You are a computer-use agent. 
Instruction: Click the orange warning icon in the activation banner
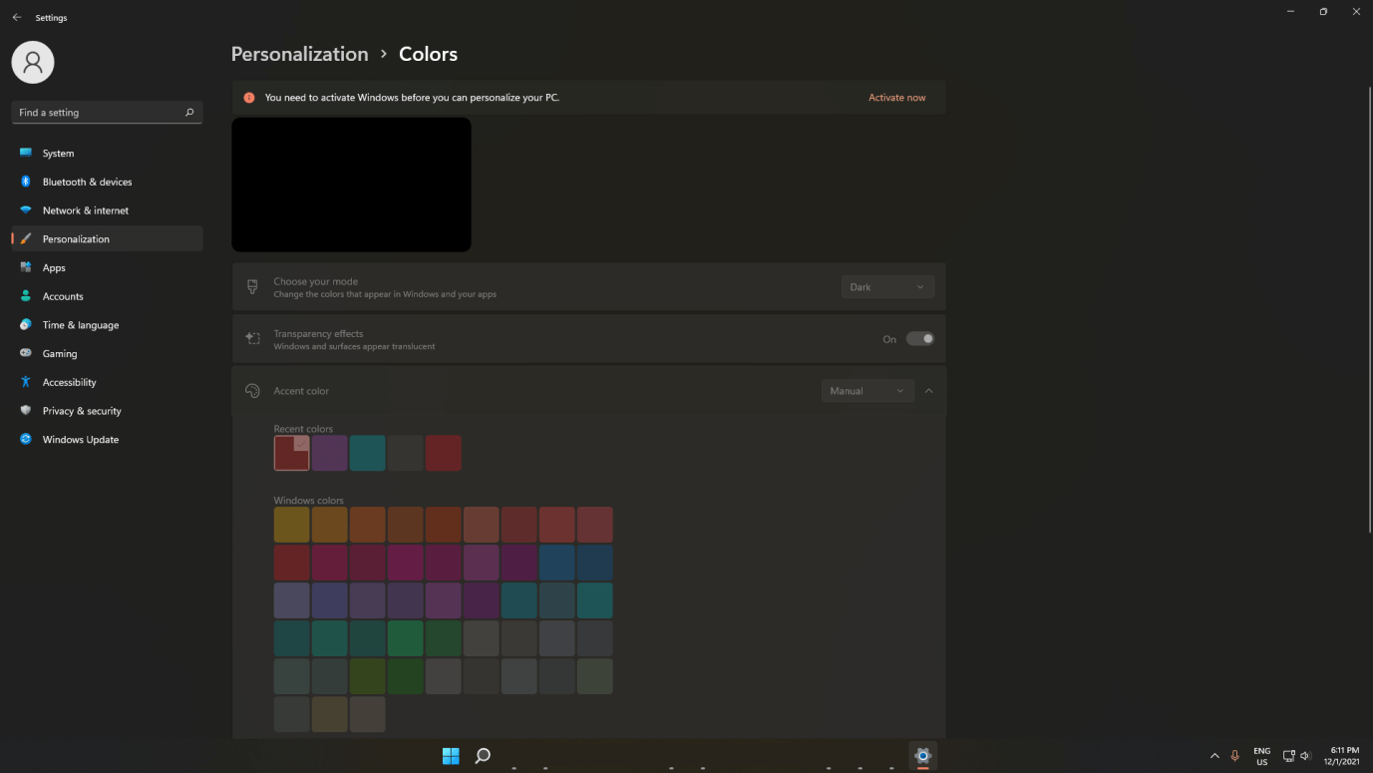249,98
